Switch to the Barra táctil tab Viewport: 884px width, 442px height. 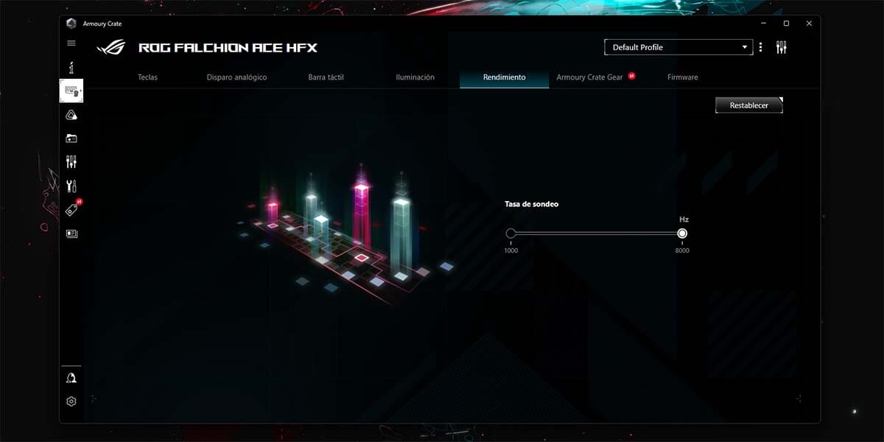pyautogui.click(x=326, y=77)
